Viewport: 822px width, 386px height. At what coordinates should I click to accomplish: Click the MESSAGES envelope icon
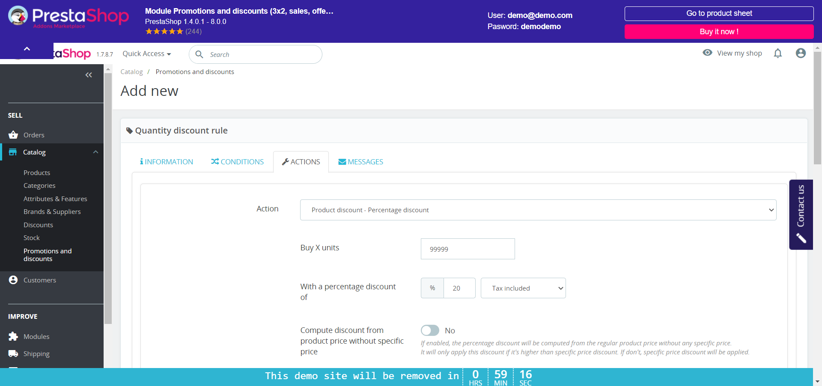(342, 162)
